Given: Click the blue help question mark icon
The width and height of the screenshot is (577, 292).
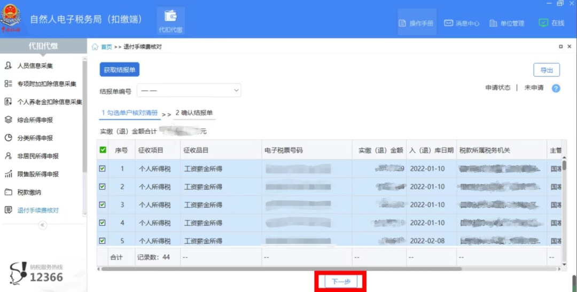Looking at the screenshot, I should [556, 88].
